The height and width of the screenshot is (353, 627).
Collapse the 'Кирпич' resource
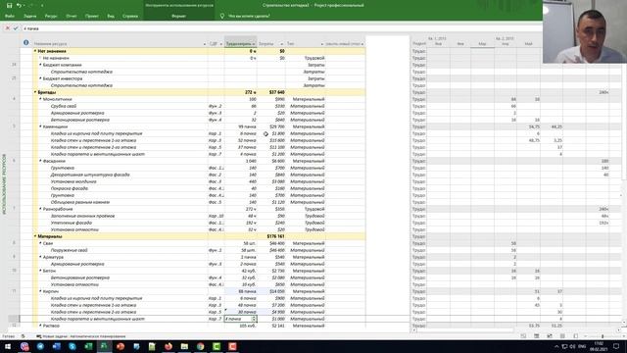click(40, 291)
